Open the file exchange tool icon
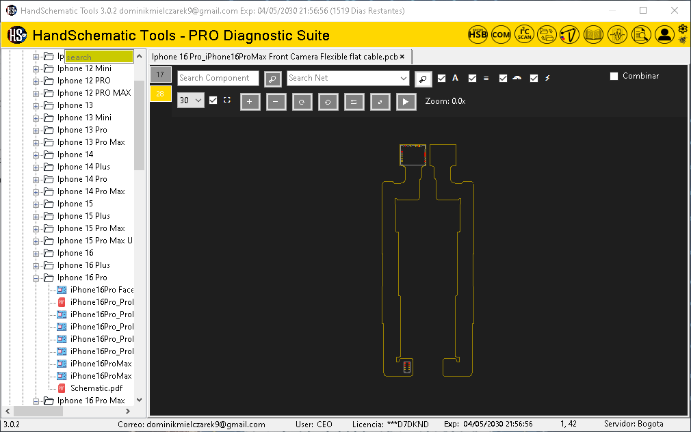This screenshot has height=432, width=691. tap(547, 34)
